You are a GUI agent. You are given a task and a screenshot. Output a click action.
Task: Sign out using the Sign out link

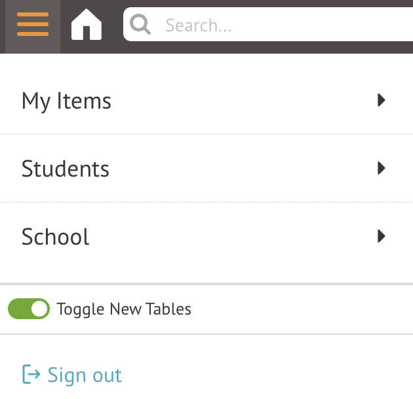click(x=72, y=375)
